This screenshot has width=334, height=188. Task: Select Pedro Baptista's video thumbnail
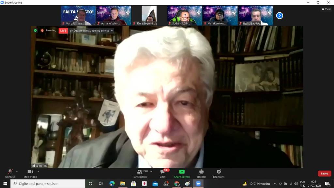(x=255, y=15)
